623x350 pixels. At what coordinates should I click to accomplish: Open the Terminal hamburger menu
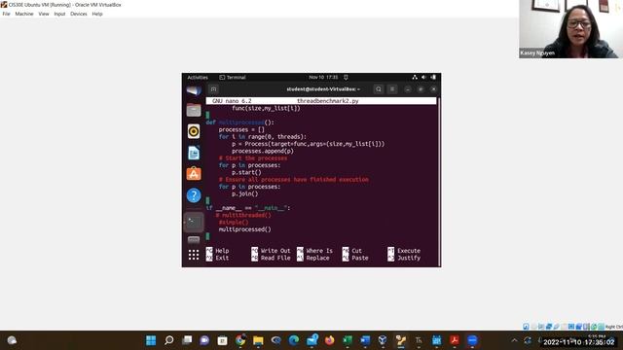392,89
